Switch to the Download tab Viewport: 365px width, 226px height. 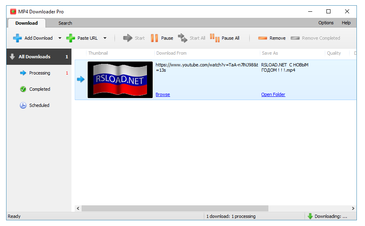coord(26,23)
